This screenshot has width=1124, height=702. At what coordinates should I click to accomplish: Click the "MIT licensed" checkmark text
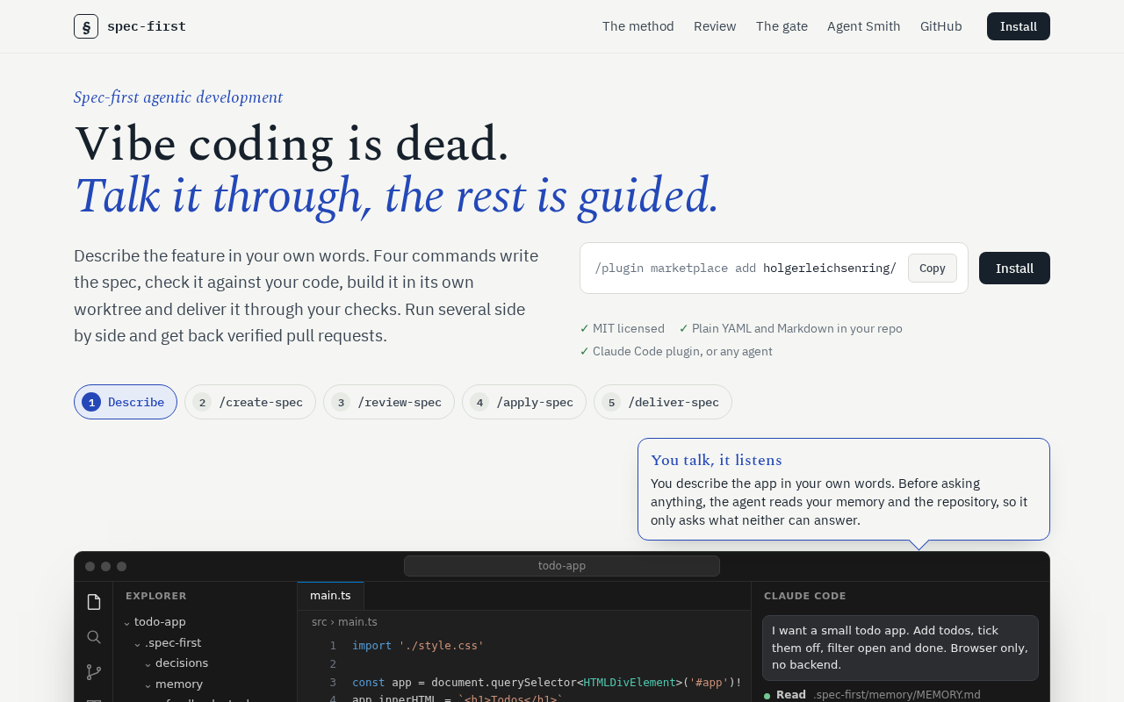(622, 328)
